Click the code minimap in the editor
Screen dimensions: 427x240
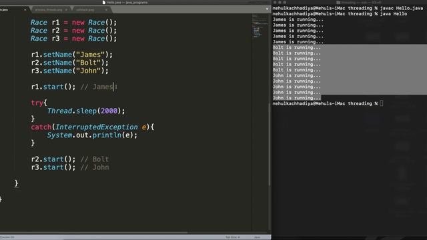(x=260, y=26)
